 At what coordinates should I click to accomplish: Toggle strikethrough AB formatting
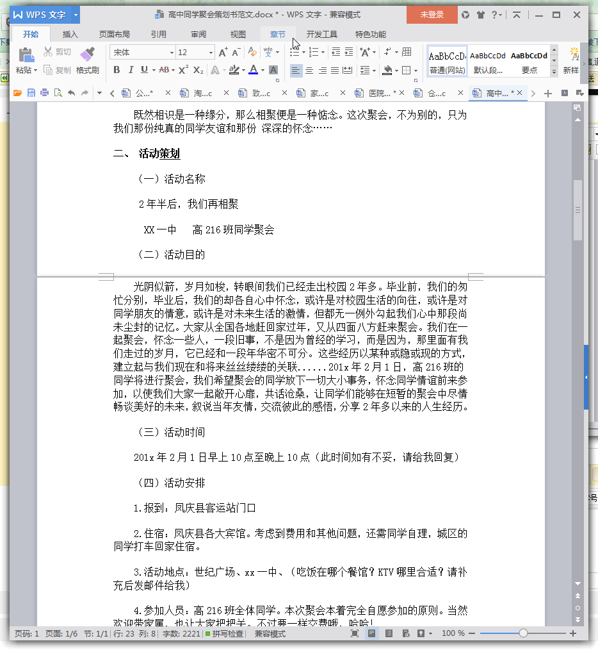pyautogui.click(x=164, y=70)
